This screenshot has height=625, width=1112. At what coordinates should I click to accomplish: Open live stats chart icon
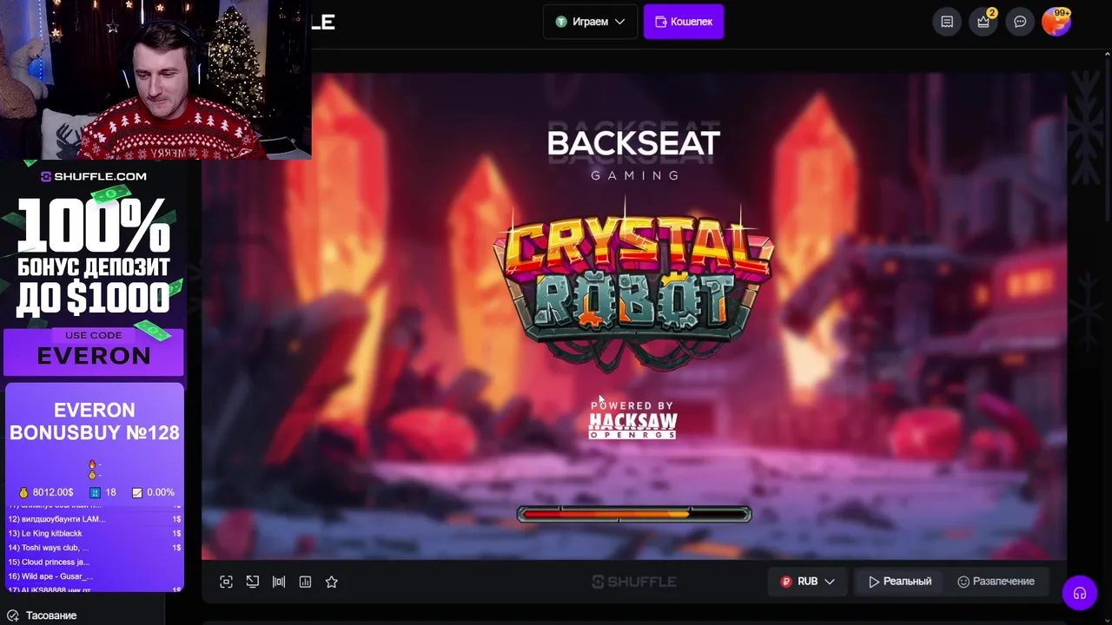[x=305, y=582]
